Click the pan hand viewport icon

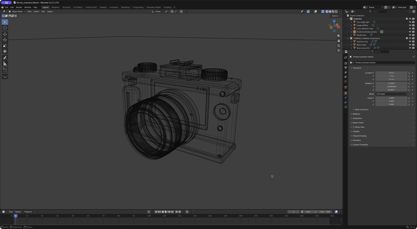[x=339, y=41]
